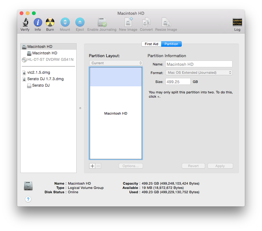Open the Info toolbar icon

pyautogui.click(x=38, y=22)
